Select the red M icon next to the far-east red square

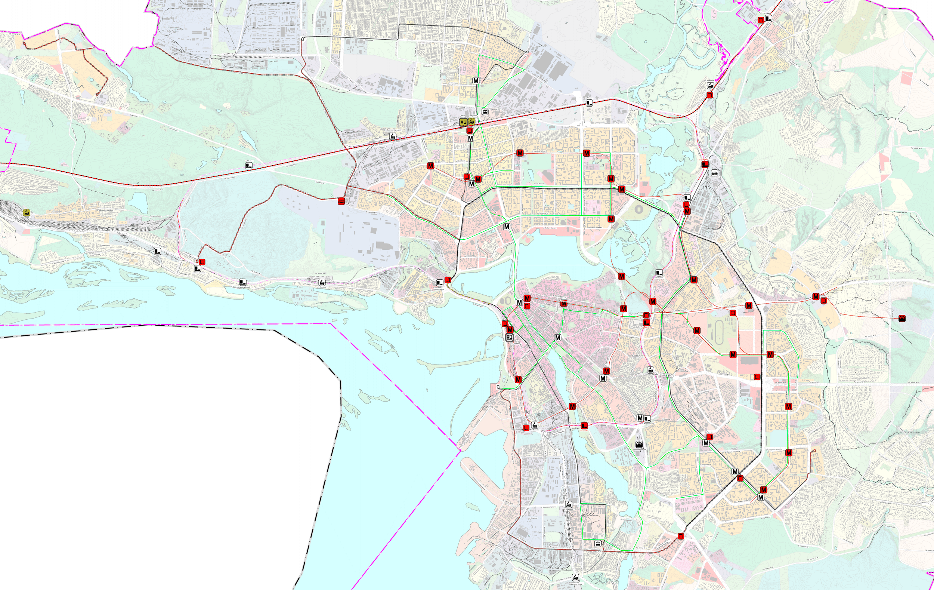tap(816, 297)
